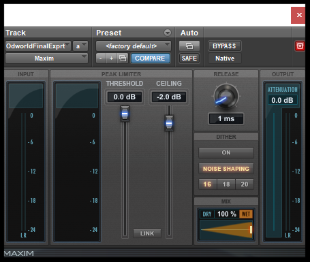
Task: Open the factory default preset list
Action: [x=134, y=46]
